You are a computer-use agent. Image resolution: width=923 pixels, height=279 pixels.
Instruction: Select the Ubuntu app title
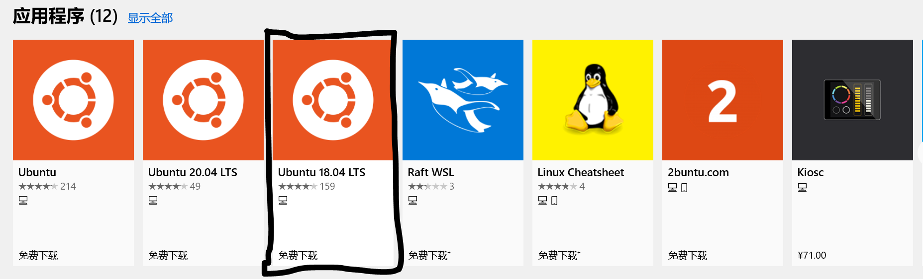[x=37, y=172]
